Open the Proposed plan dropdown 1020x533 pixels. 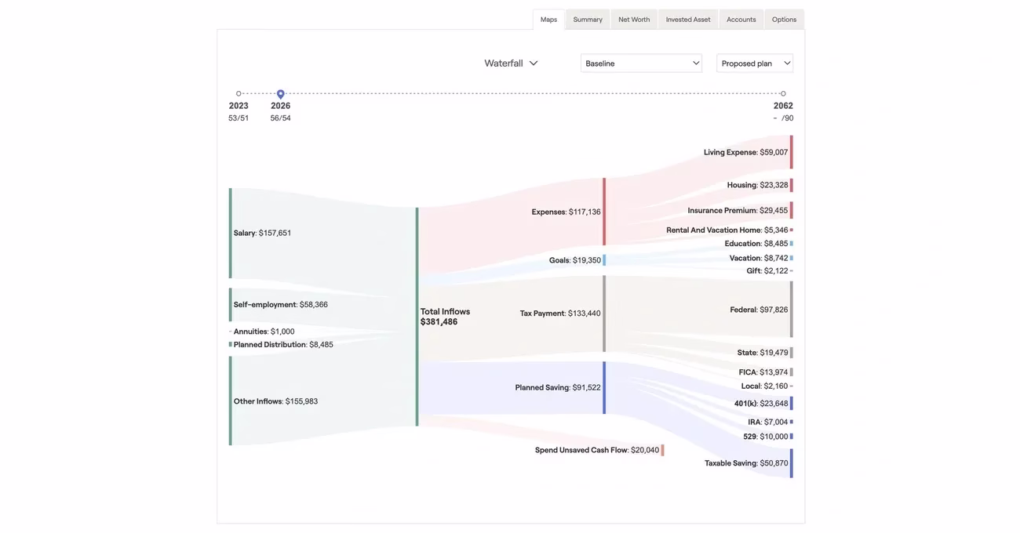[x=754, y=61]
